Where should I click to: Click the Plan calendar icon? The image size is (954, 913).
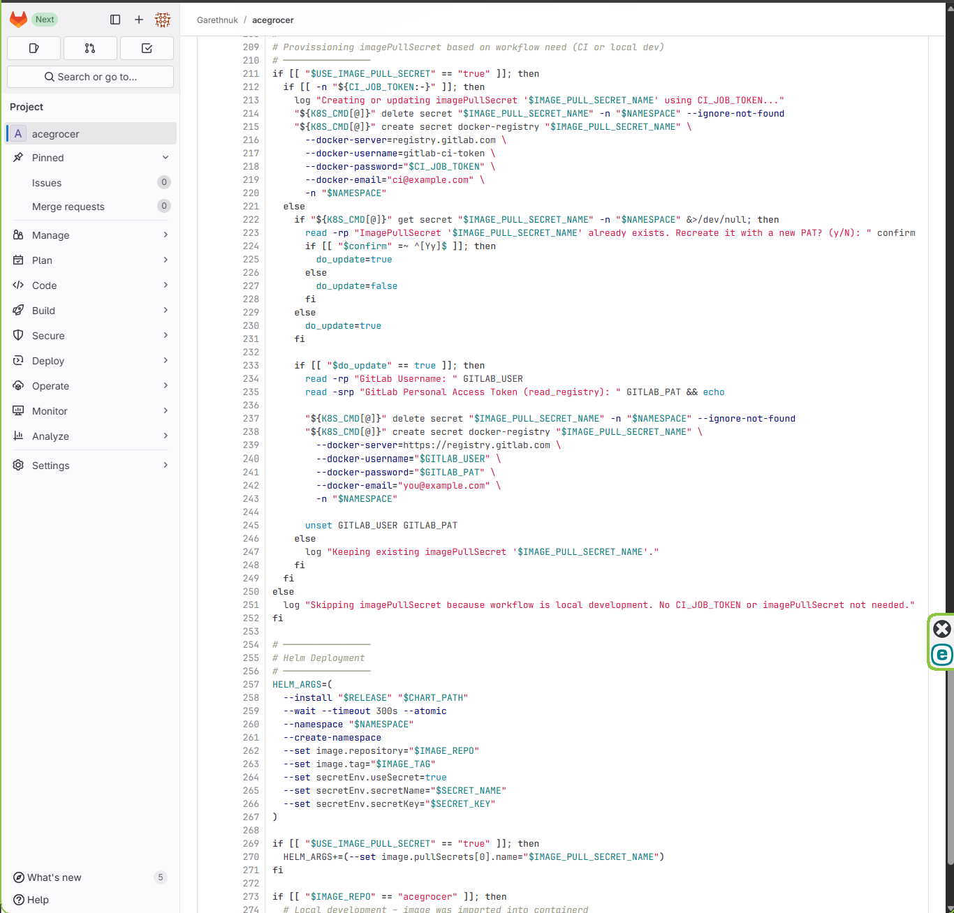(18, 260)
